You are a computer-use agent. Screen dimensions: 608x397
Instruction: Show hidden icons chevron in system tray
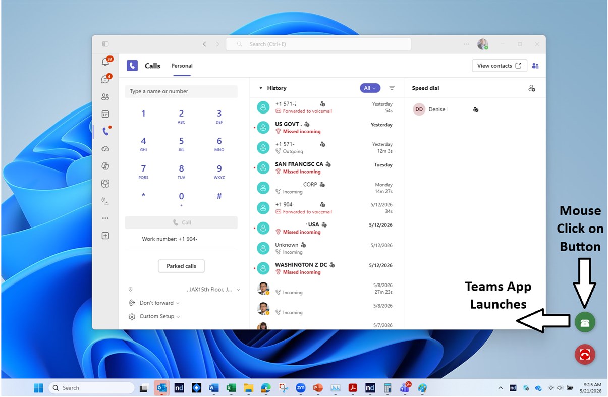click(500, 388)
